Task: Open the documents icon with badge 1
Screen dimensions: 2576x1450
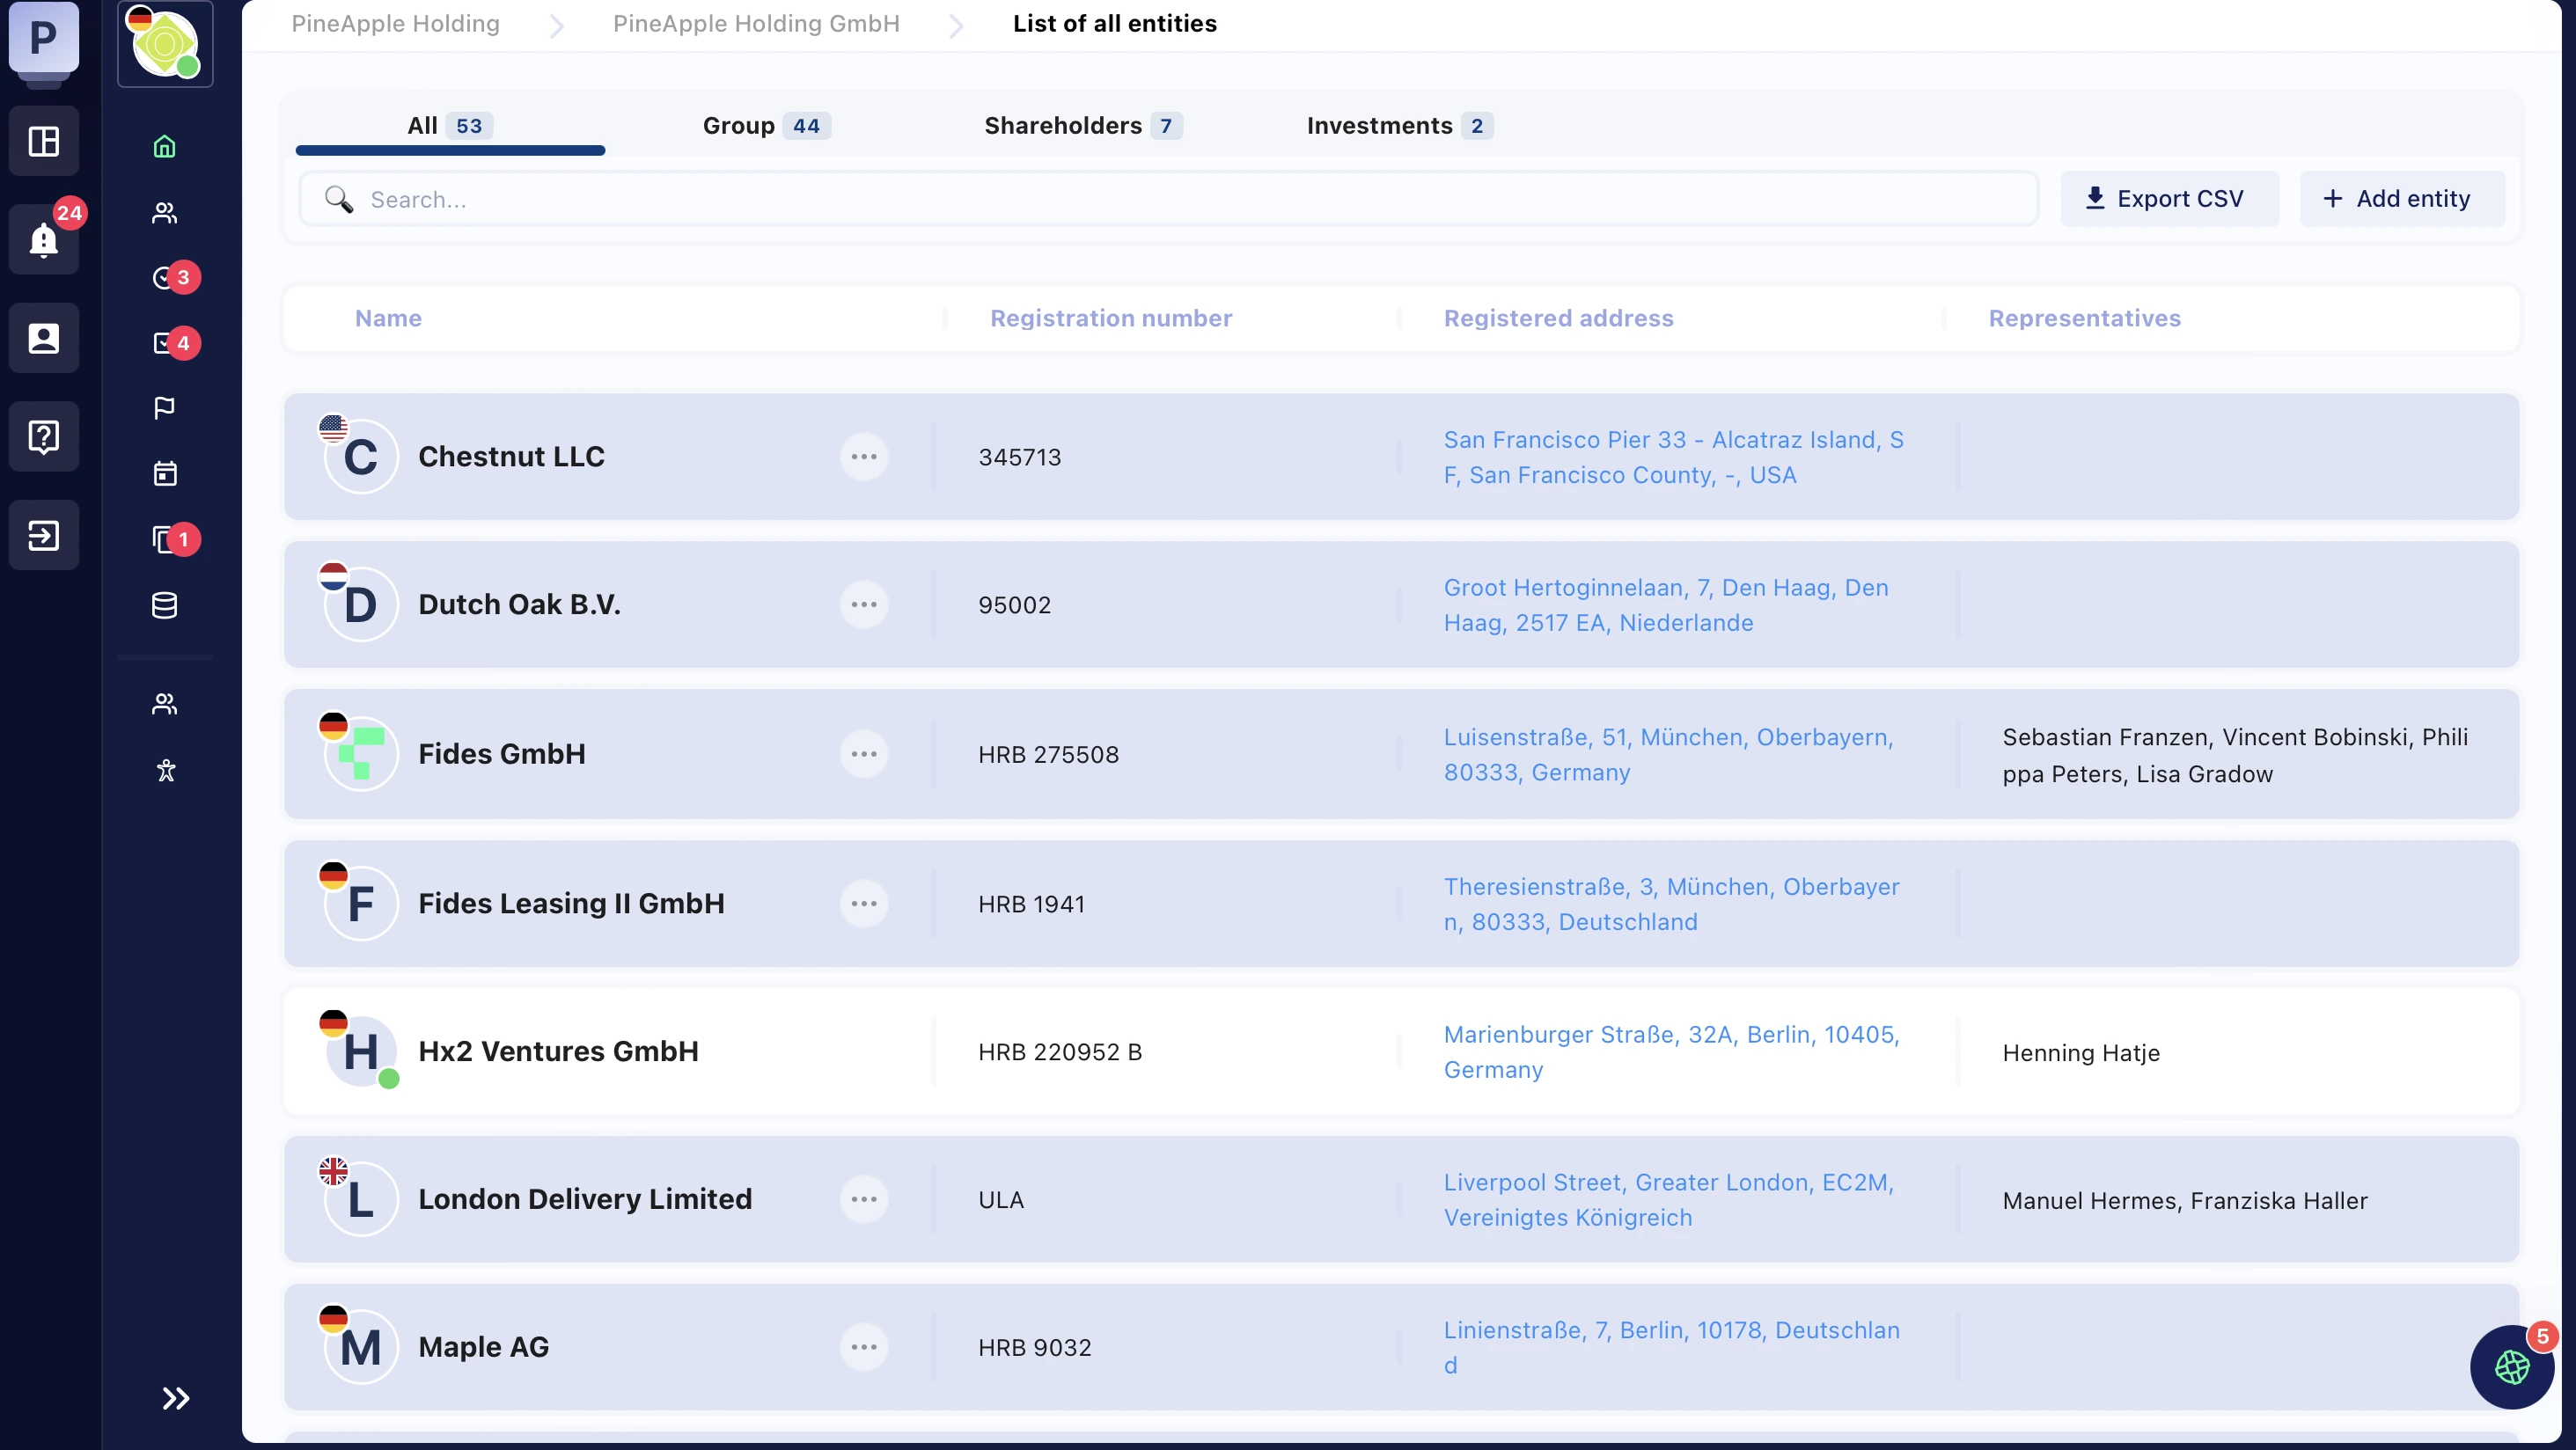Action: tap(165, 539)
